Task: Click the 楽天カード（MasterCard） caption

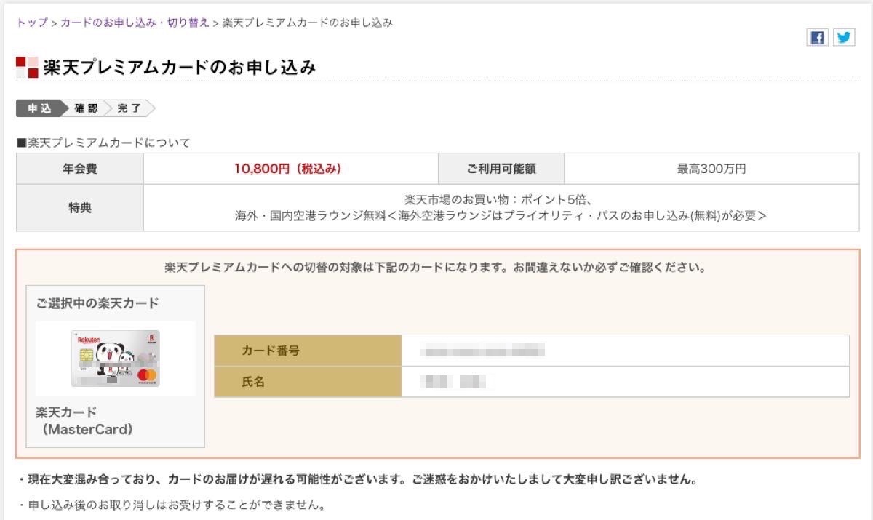Action: click(x=84, y=421)
